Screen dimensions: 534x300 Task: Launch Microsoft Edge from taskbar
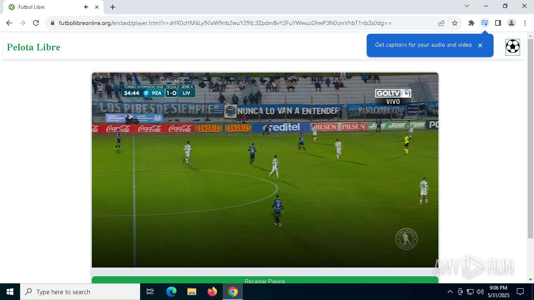pos(171,292)
